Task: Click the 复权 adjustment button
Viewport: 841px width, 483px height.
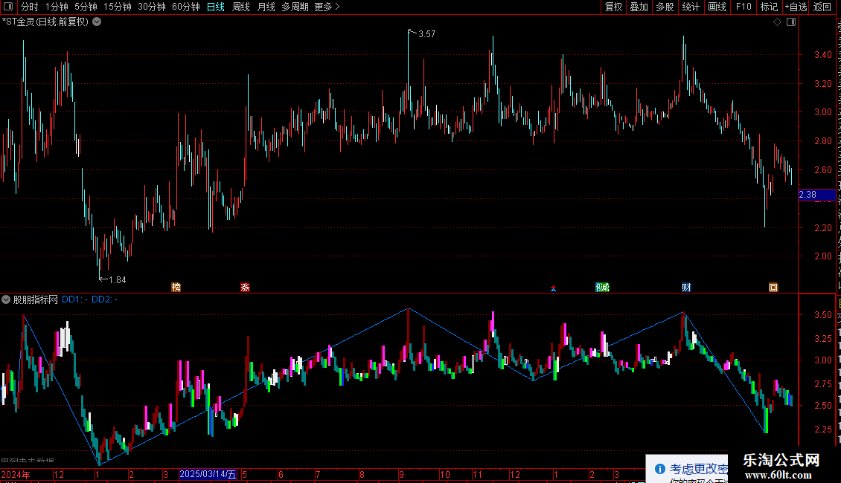Action: [x=613, y=7]
